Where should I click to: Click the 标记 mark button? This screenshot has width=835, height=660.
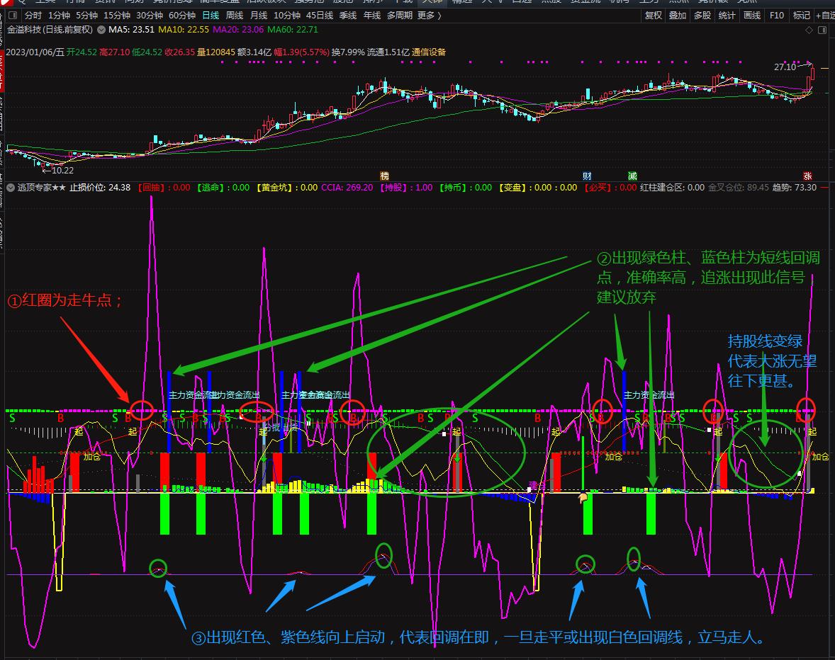[x=802, y=16]
